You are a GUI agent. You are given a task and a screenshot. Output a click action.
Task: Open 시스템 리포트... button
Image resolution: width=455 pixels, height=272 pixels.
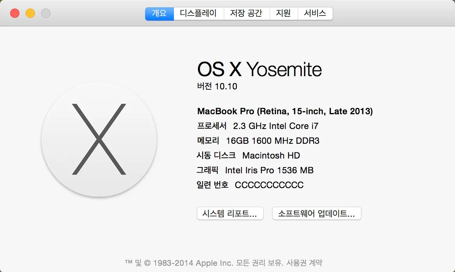[x=230, y=213]
